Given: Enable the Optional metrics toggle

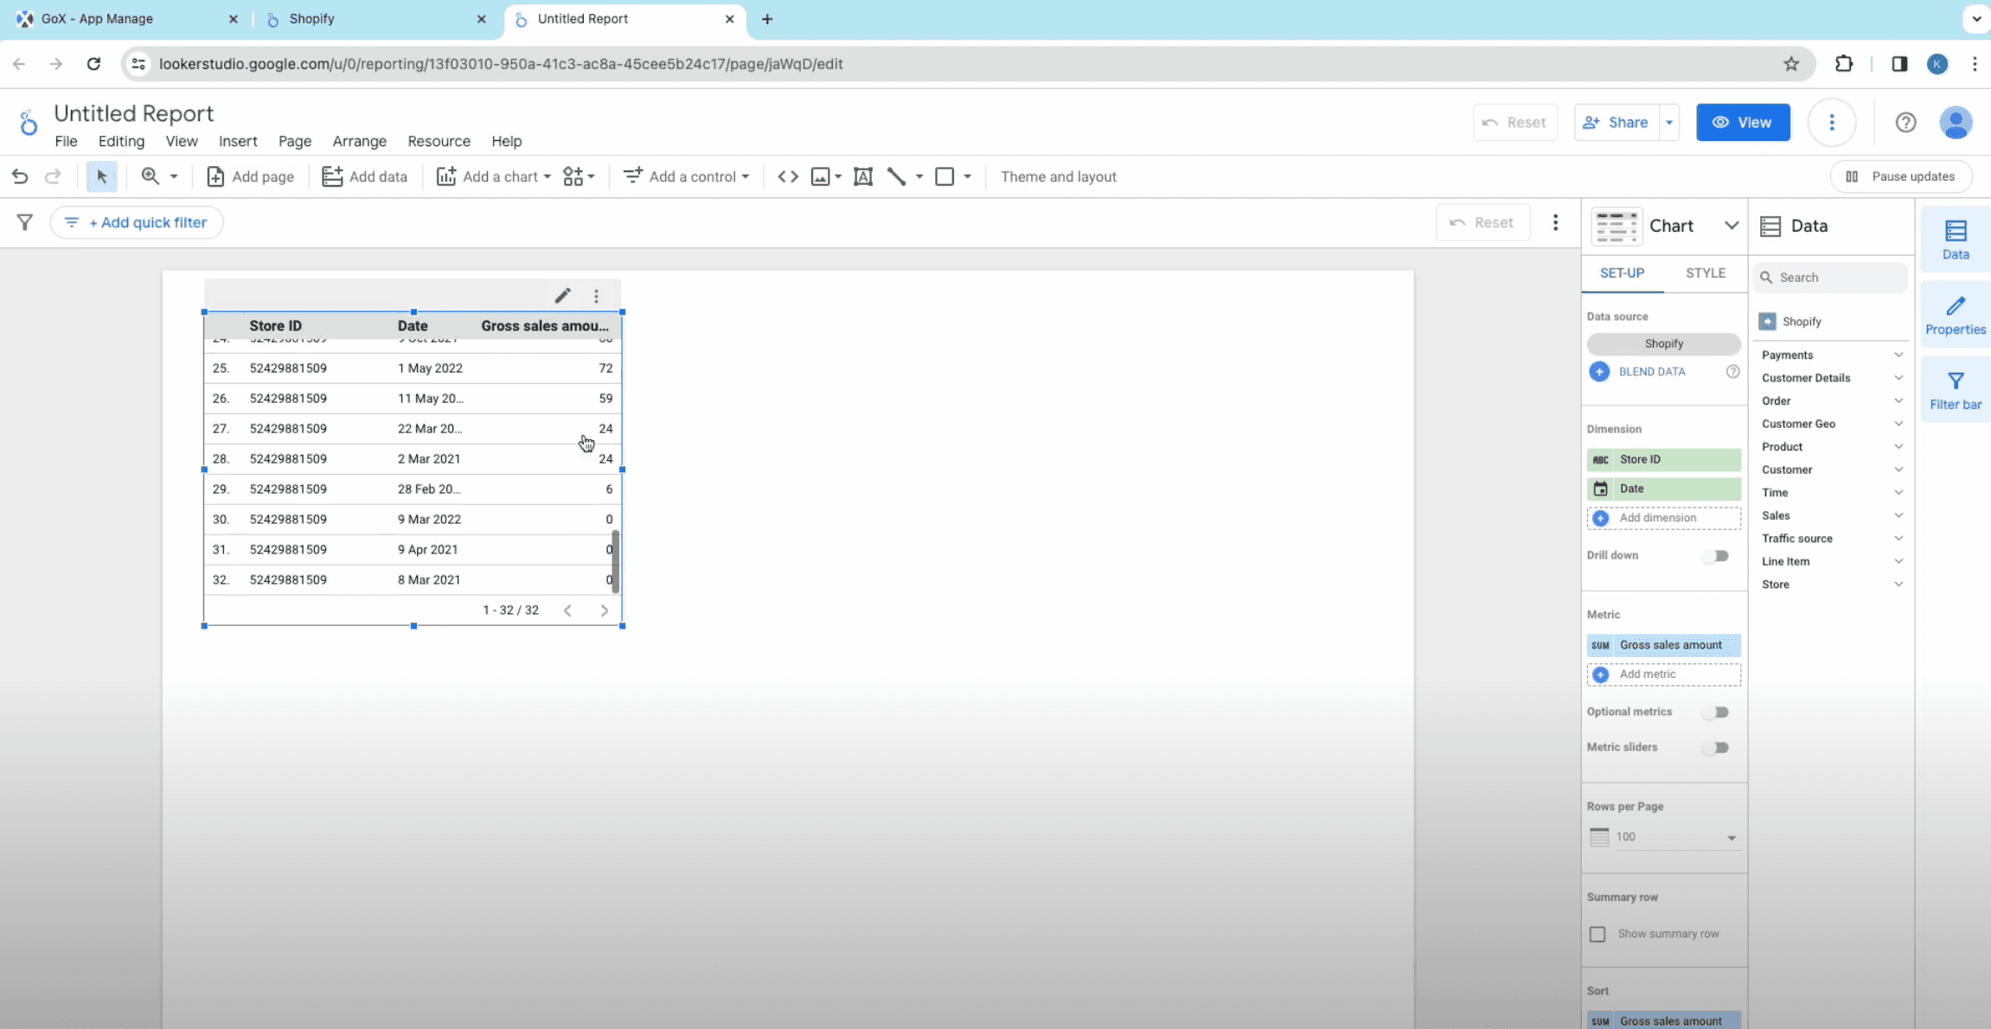Looking at the screenshot, I should pyautogui.click(x=1716, y=713).
